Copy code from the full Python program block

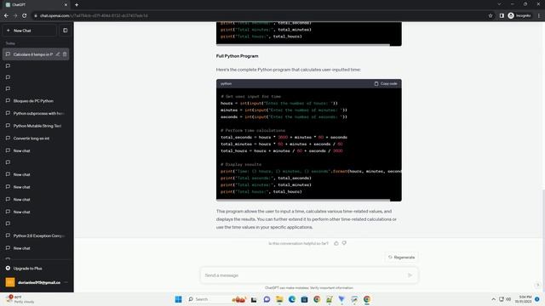386,83
